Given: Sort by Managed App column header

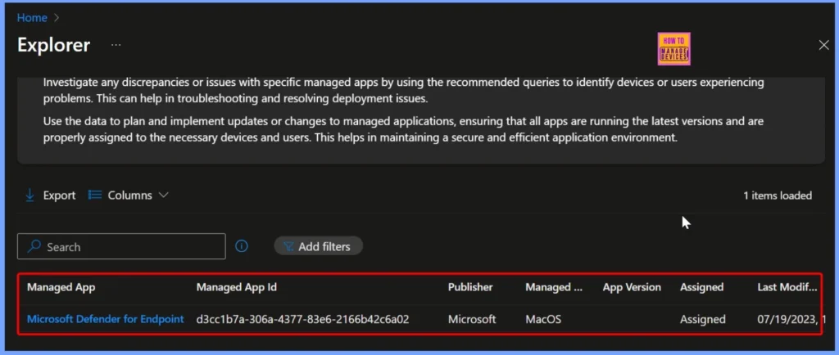Looking at the screenshot, I should click(61, 287).
